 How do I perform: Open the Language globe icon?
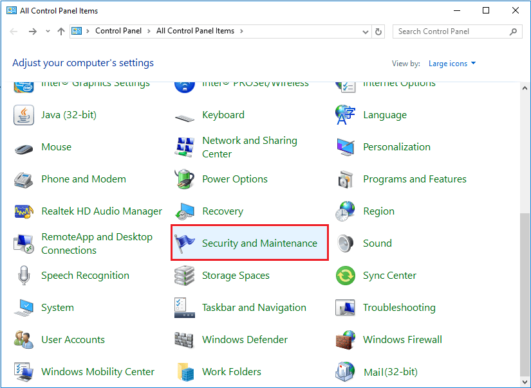click(345, 114)
